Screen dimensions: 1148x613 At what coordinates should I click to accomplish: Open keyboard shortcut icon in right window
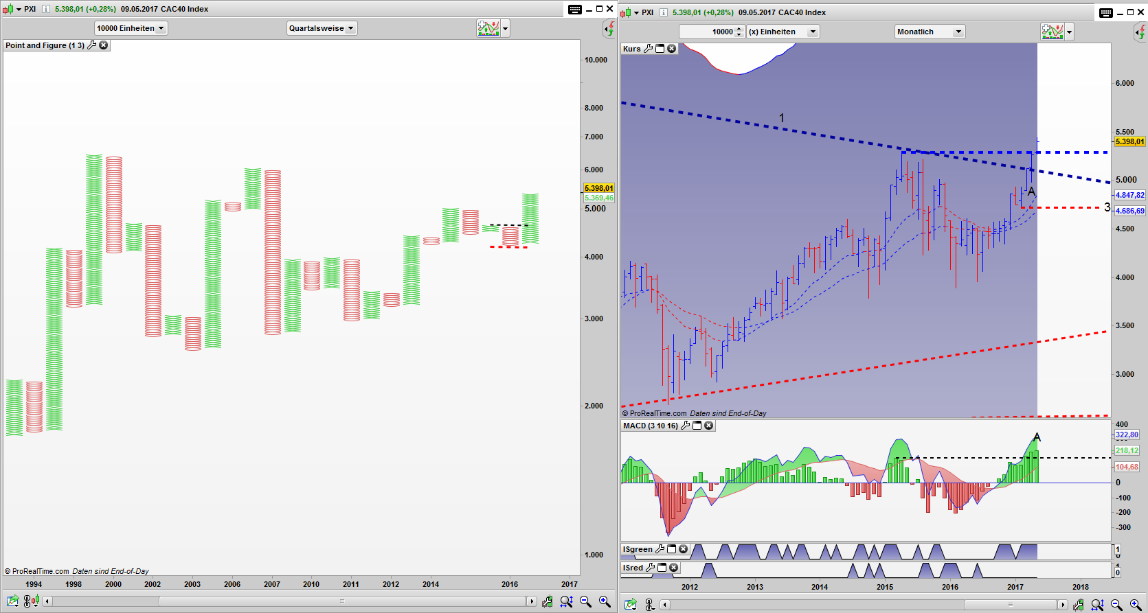click(x=1106, y=12)
